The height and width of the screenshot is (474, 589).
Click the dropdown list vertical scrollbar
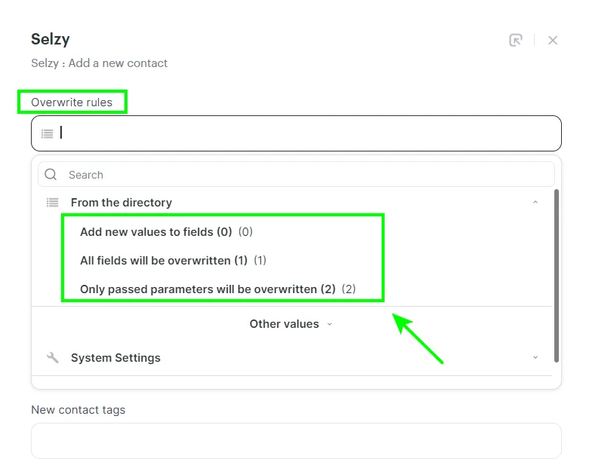click(557, 276)
